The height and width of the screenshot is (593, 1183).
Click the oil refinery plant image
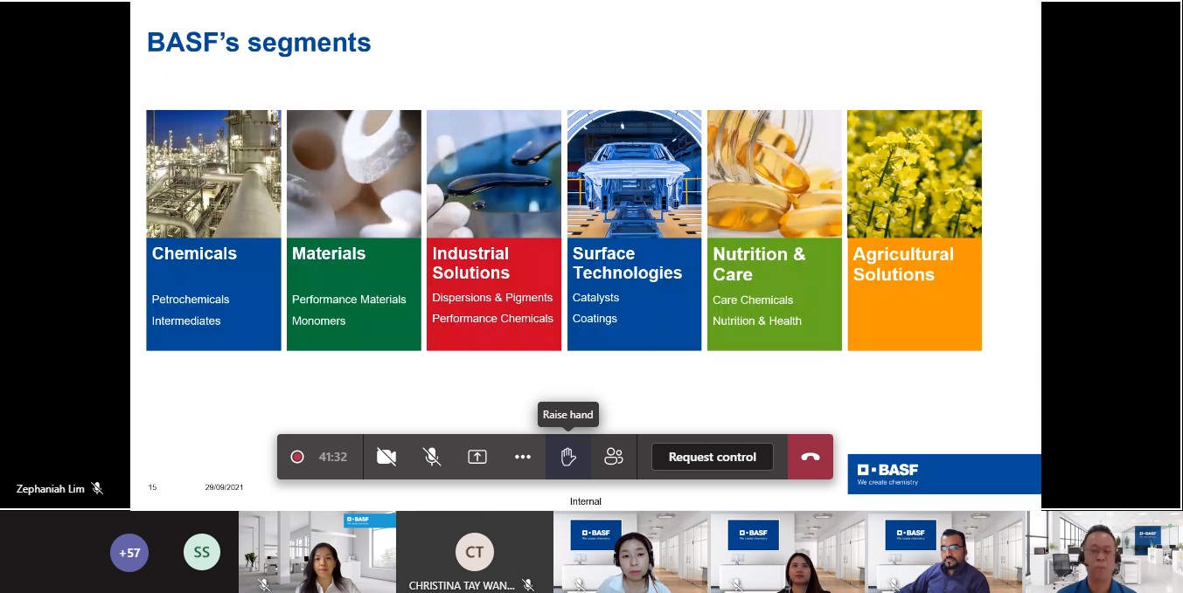(x=213, y=174)
